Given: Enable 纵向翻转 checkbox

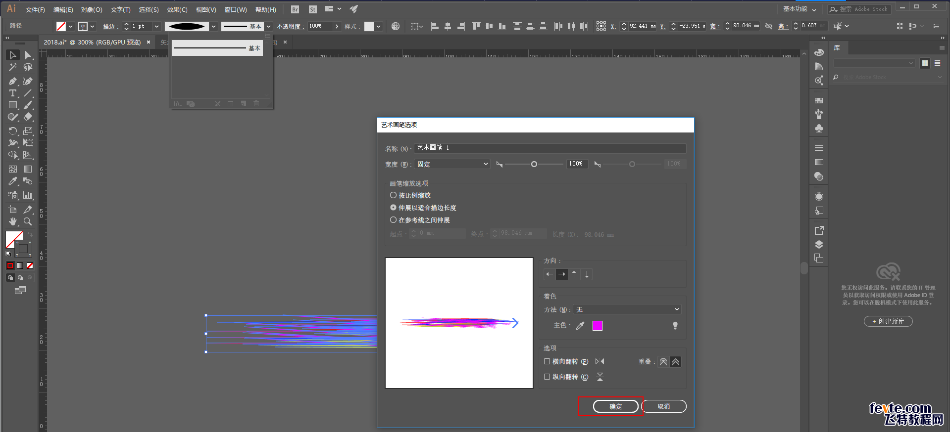Looking at the screenshot, I should (x=547, y=377).
